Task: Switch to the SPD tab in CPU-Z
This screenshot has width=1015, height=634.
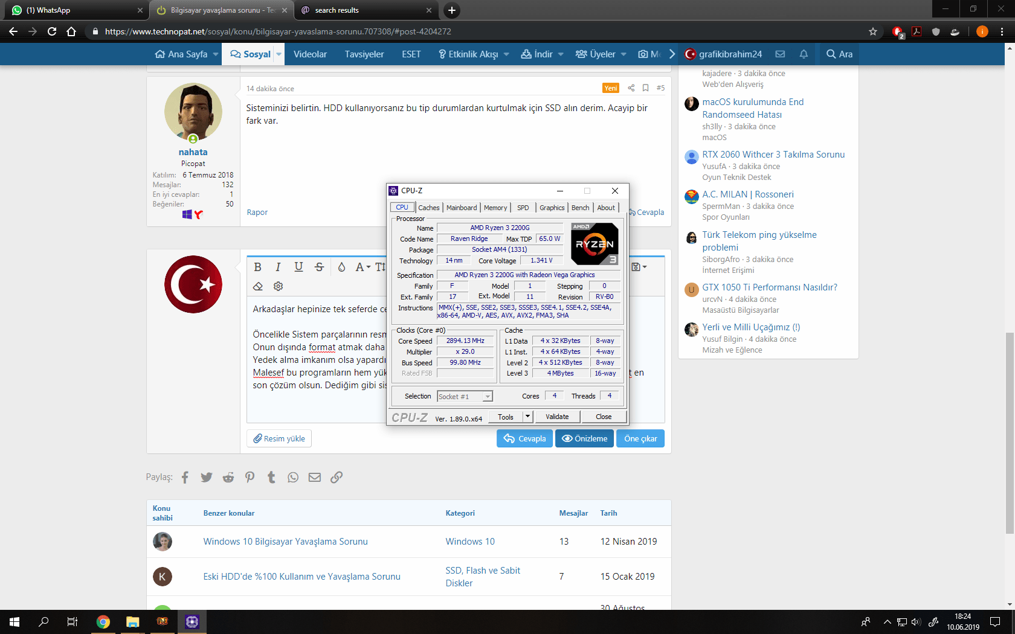Action: coord(523,208)
